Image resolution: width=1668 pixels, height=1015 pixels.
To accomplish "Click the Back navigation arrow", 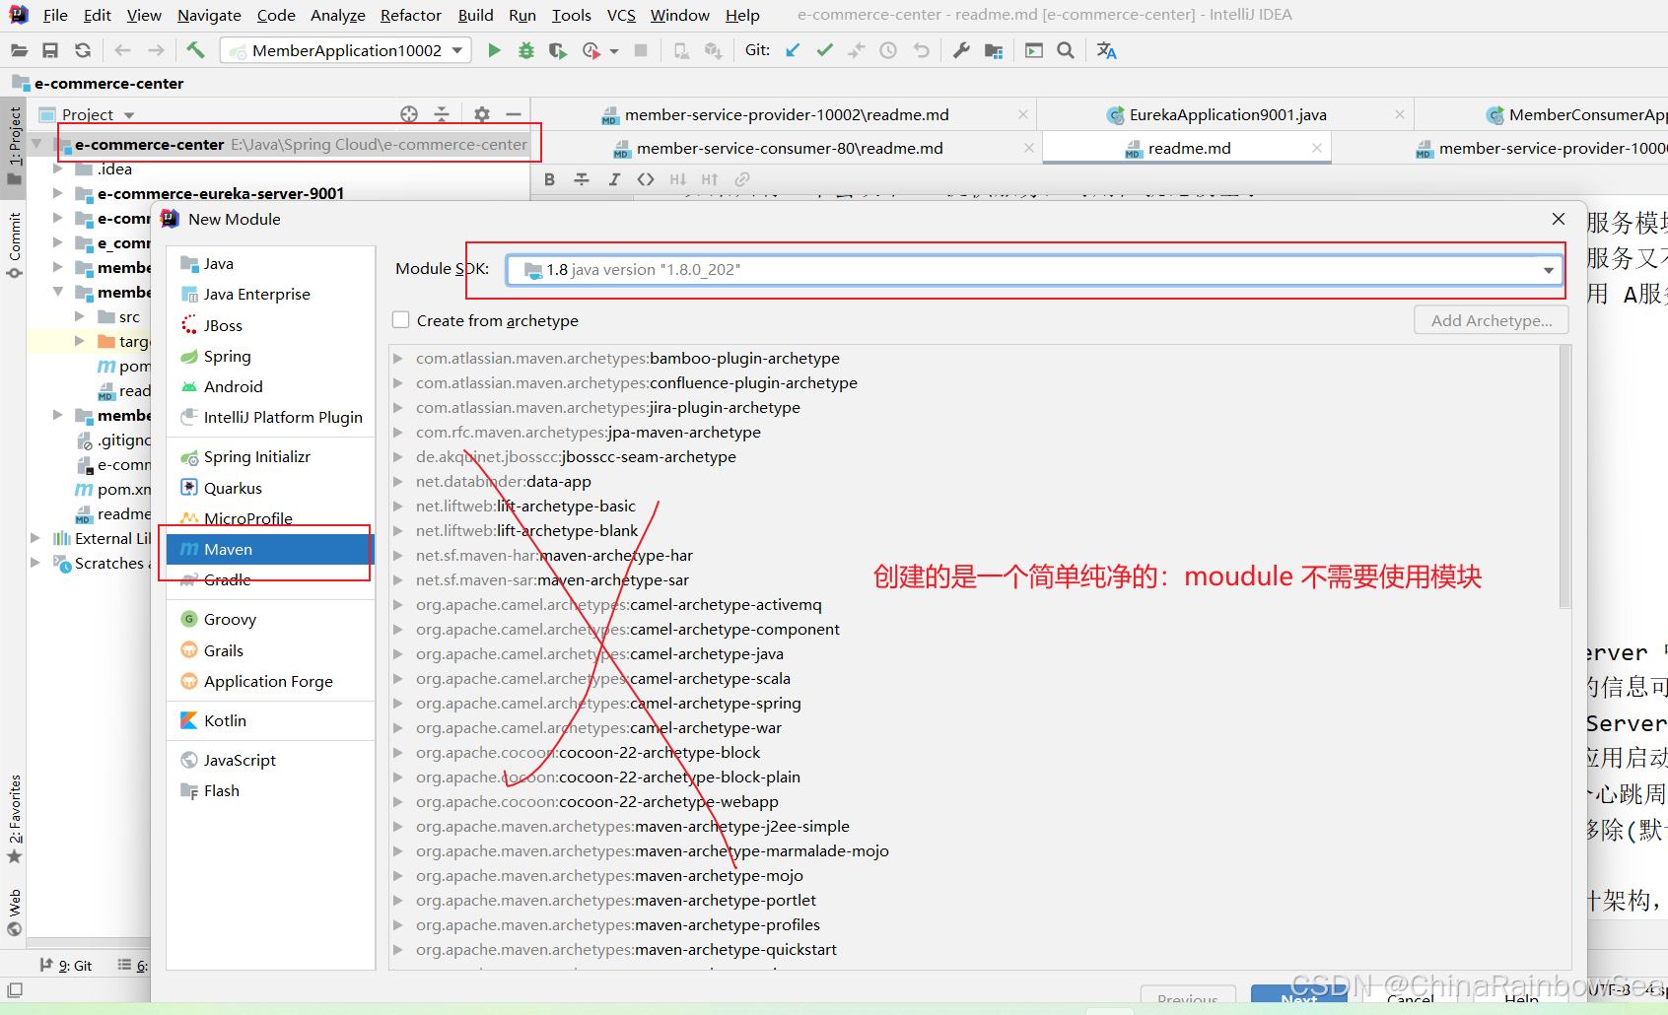I will 123,50.
